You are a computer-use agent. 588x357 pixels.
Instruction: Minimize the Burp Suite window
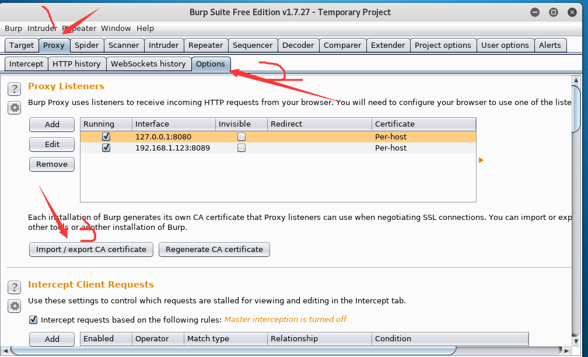click(535, 12)
